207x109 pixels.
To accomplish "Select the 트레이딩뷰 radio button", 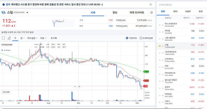I will tap(141, 38).
